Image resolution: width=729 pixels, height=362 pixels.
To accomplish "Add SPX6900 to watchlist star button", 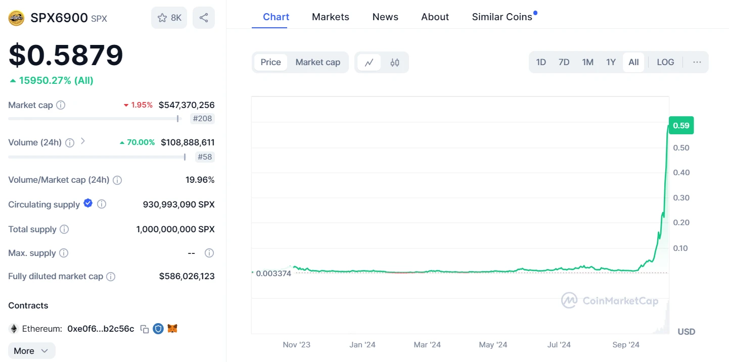I will [169, 18].
